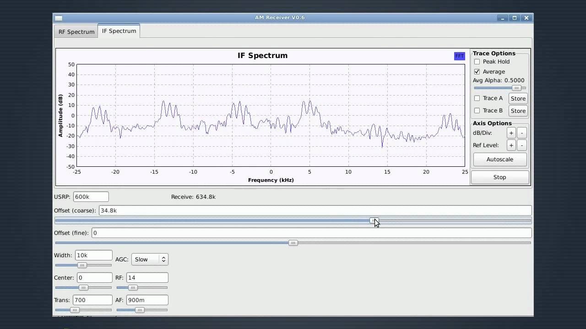The image size is (586, 329).
Task: Click the Avg Alpha slider handle
Action: [516, 88]
